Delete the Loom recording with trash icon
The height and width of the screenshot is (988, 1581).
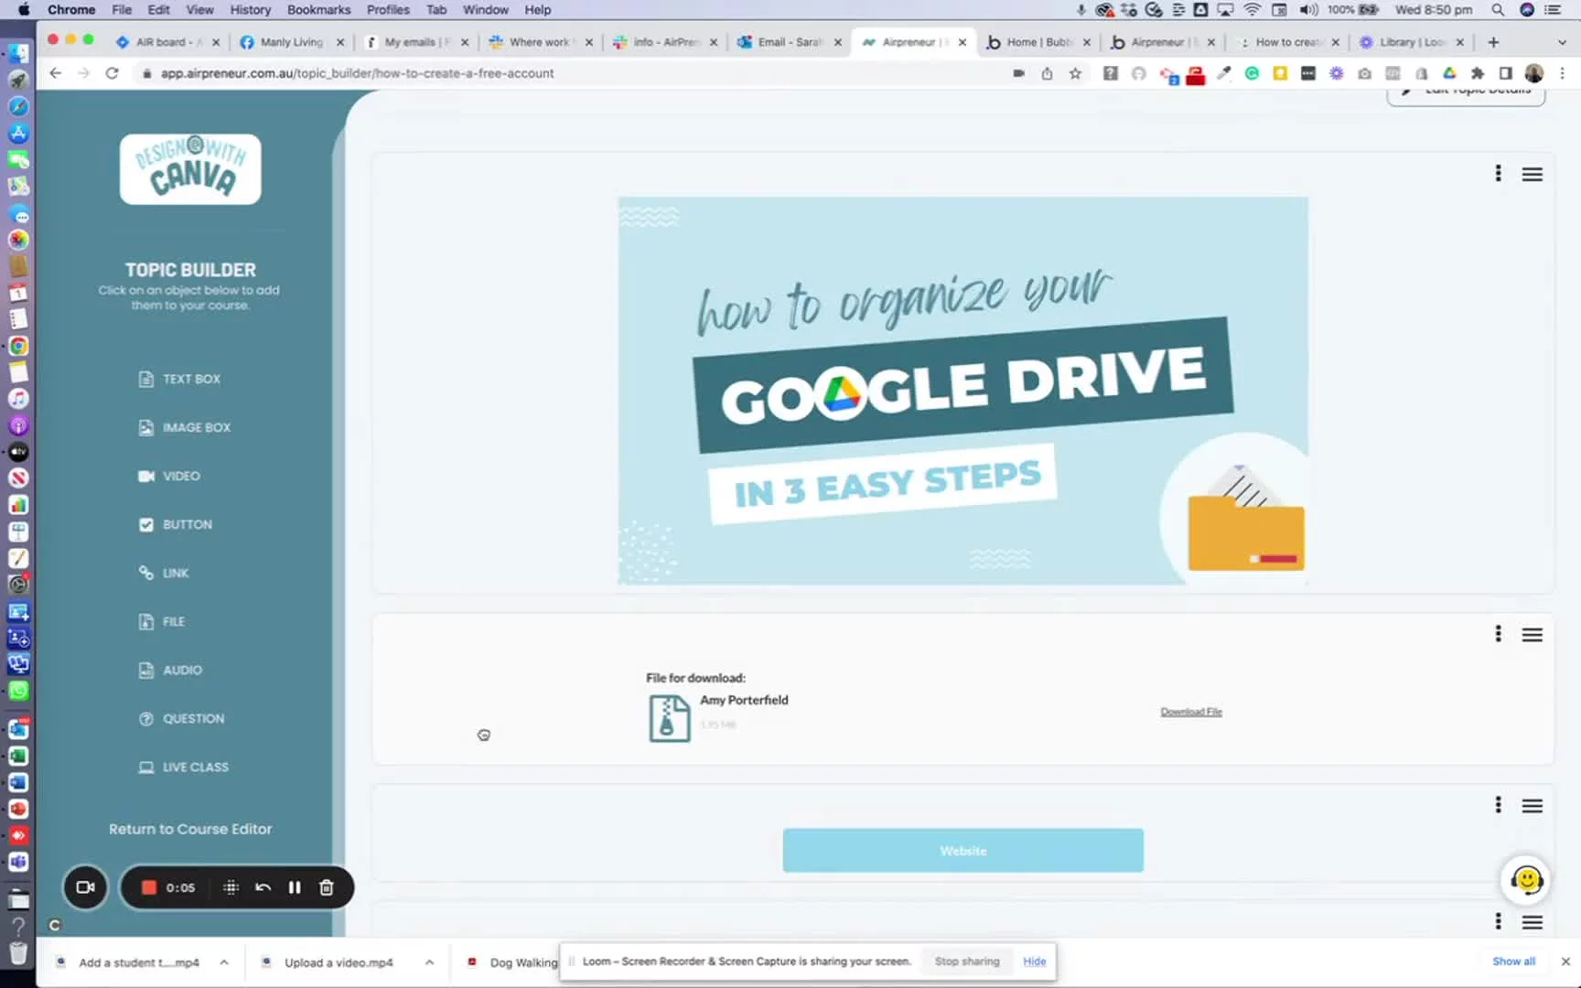coord(326,887)
